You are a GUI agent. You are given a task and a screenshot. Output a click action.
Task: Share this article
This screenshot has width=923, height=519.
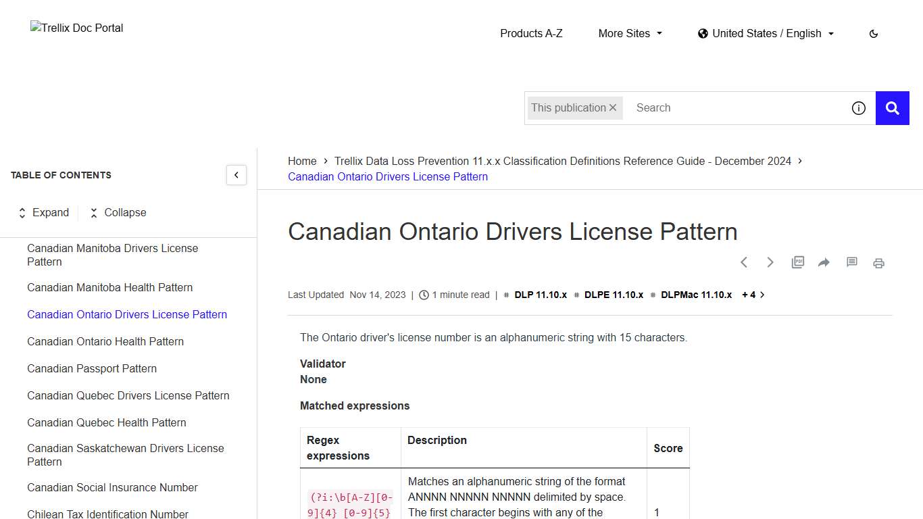[824, 262]
